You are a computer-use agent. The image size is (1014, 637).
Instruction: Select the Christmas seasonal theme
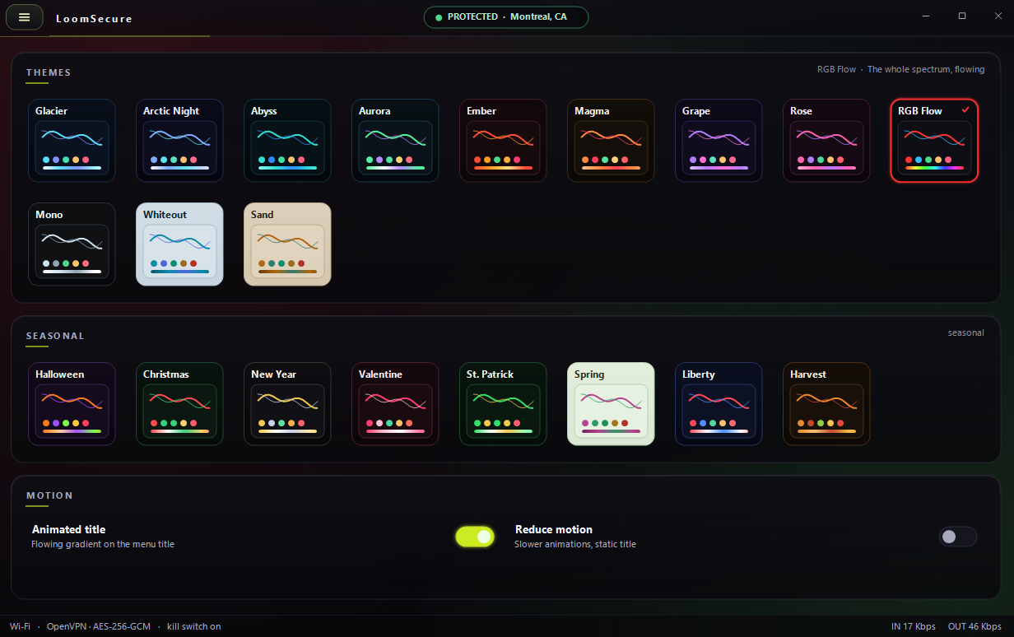click(179, 404)
